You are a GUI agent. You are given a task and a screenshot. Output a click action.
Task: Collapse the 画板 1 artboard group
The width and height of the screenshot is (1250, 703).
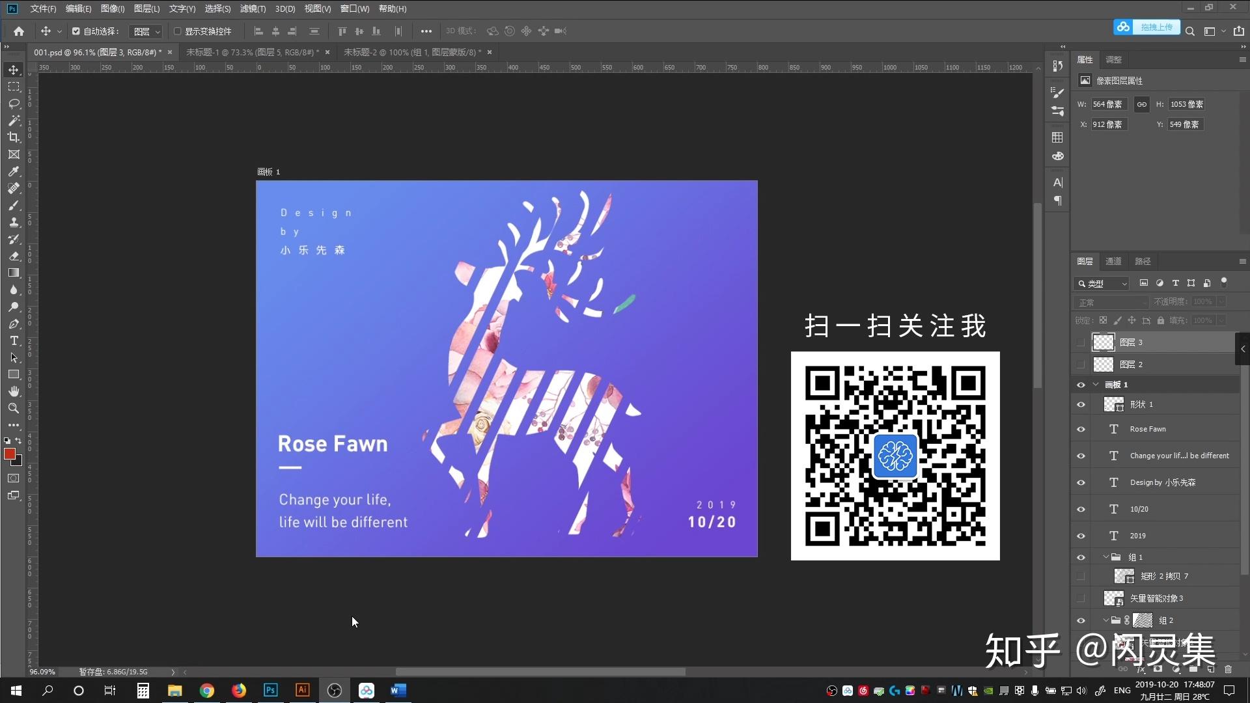[1096, 385]
